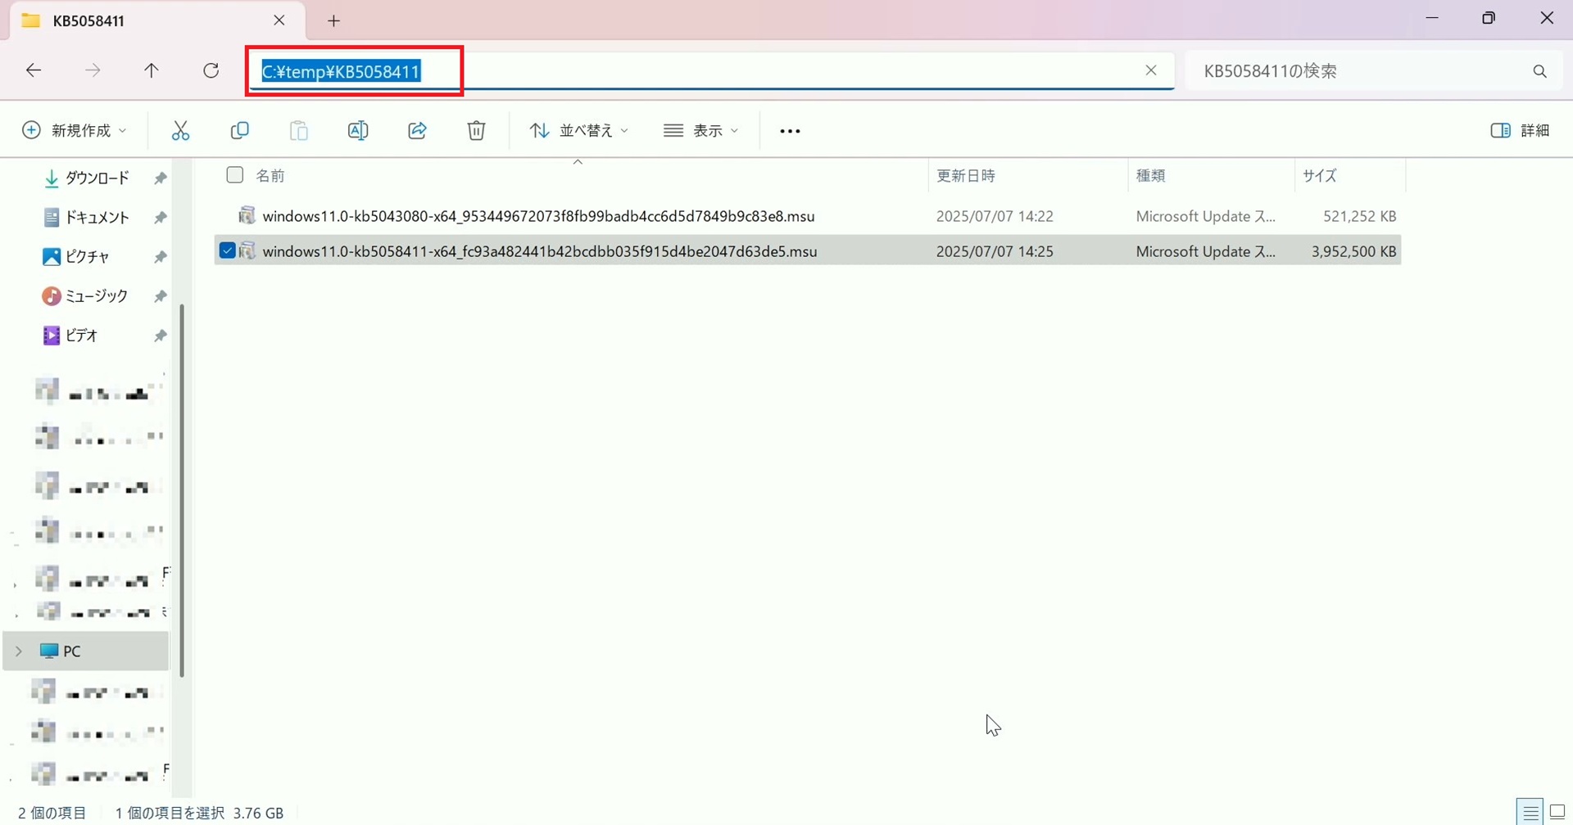Screen dimensions: 1573x825
Task: Open a new tab with plus button
Action: point(333,21)
